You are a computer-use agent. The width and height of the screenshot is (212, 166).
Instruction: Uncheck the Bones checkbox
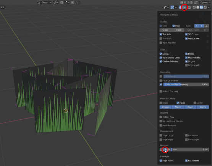186,54
